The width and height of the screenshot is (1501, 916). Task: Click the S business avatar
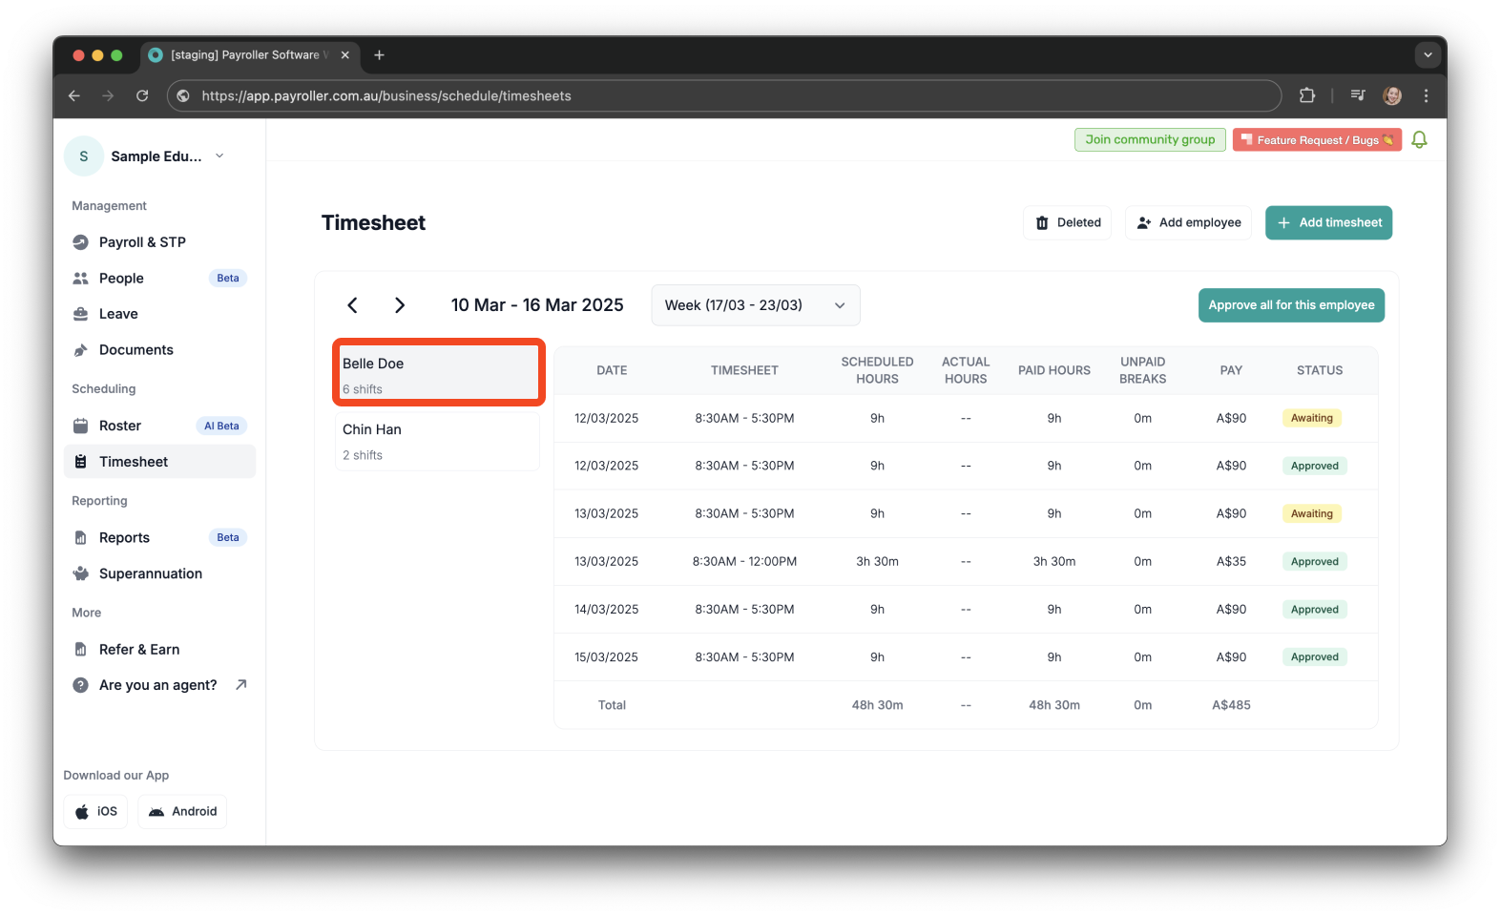pyautogui.click(x=84, y=156)
